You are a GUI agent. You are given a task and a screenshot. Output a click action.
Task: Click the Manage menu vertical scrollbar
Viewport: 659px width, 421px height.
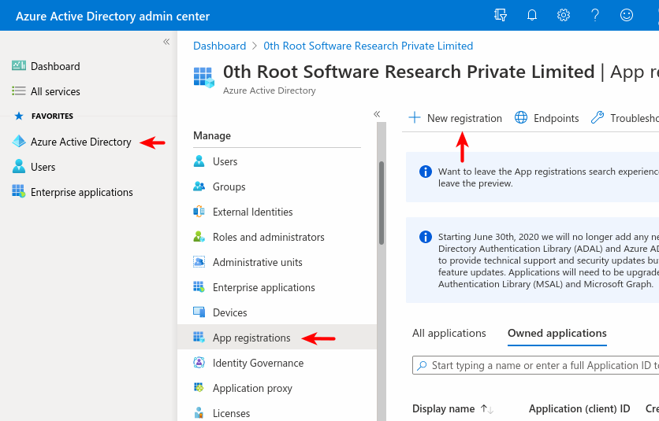coord(382,205)
